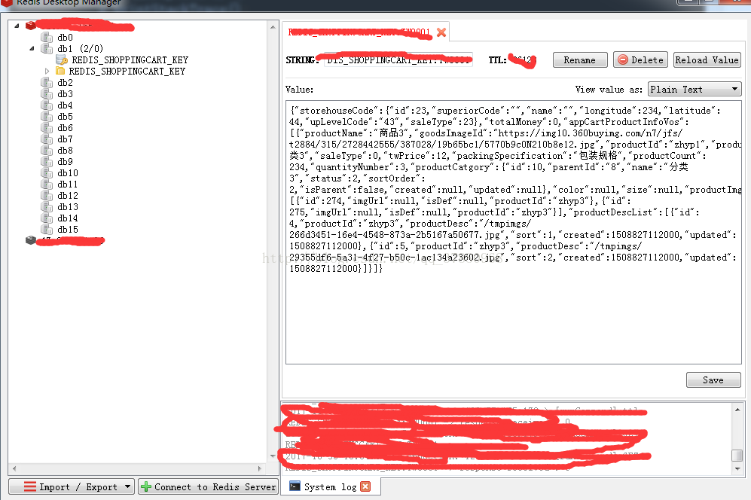Click the red lines icon on Import / Export
The image size is (751, 500).
tap(30, 486)
